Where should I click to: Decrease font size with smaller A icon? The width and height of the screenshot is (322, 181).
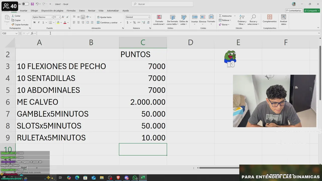(x=67, y=17)
